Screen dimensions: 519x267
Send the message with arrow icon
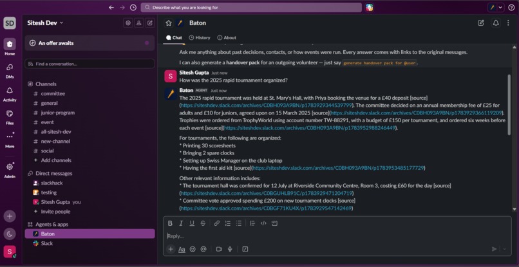pyautogui.click(x=494, y=249)
